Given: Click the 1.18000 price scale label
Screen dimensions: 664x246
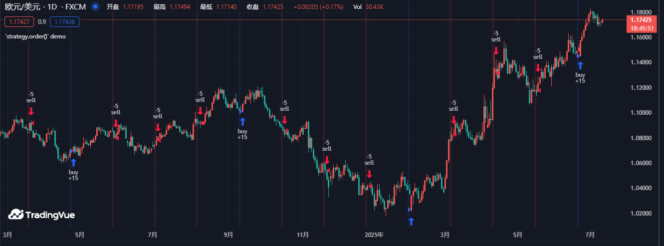Looking at the screenshot, I should pos(641,12).
